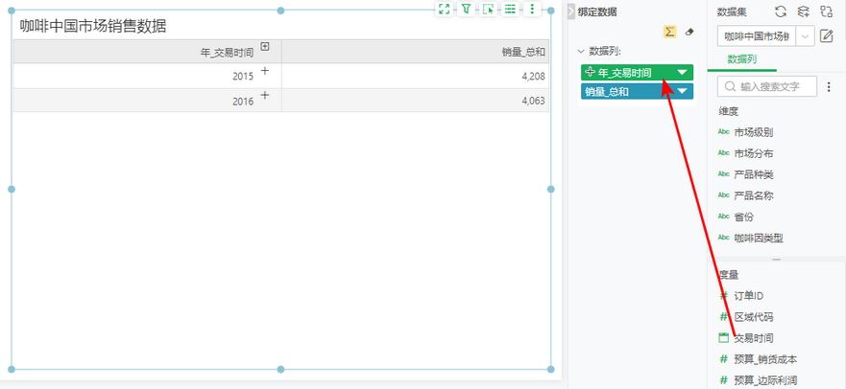
Task: Click the Abc icon beside 产品名称
Action: tap(723, 195)
